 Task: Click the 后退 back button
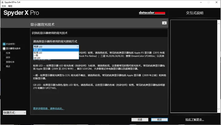click(140, 120)
